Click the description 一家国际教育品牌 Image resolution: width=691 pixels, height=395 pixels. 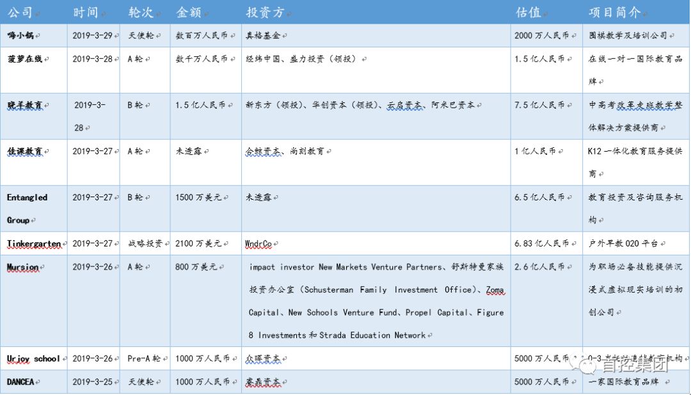[x=623, y=382]
